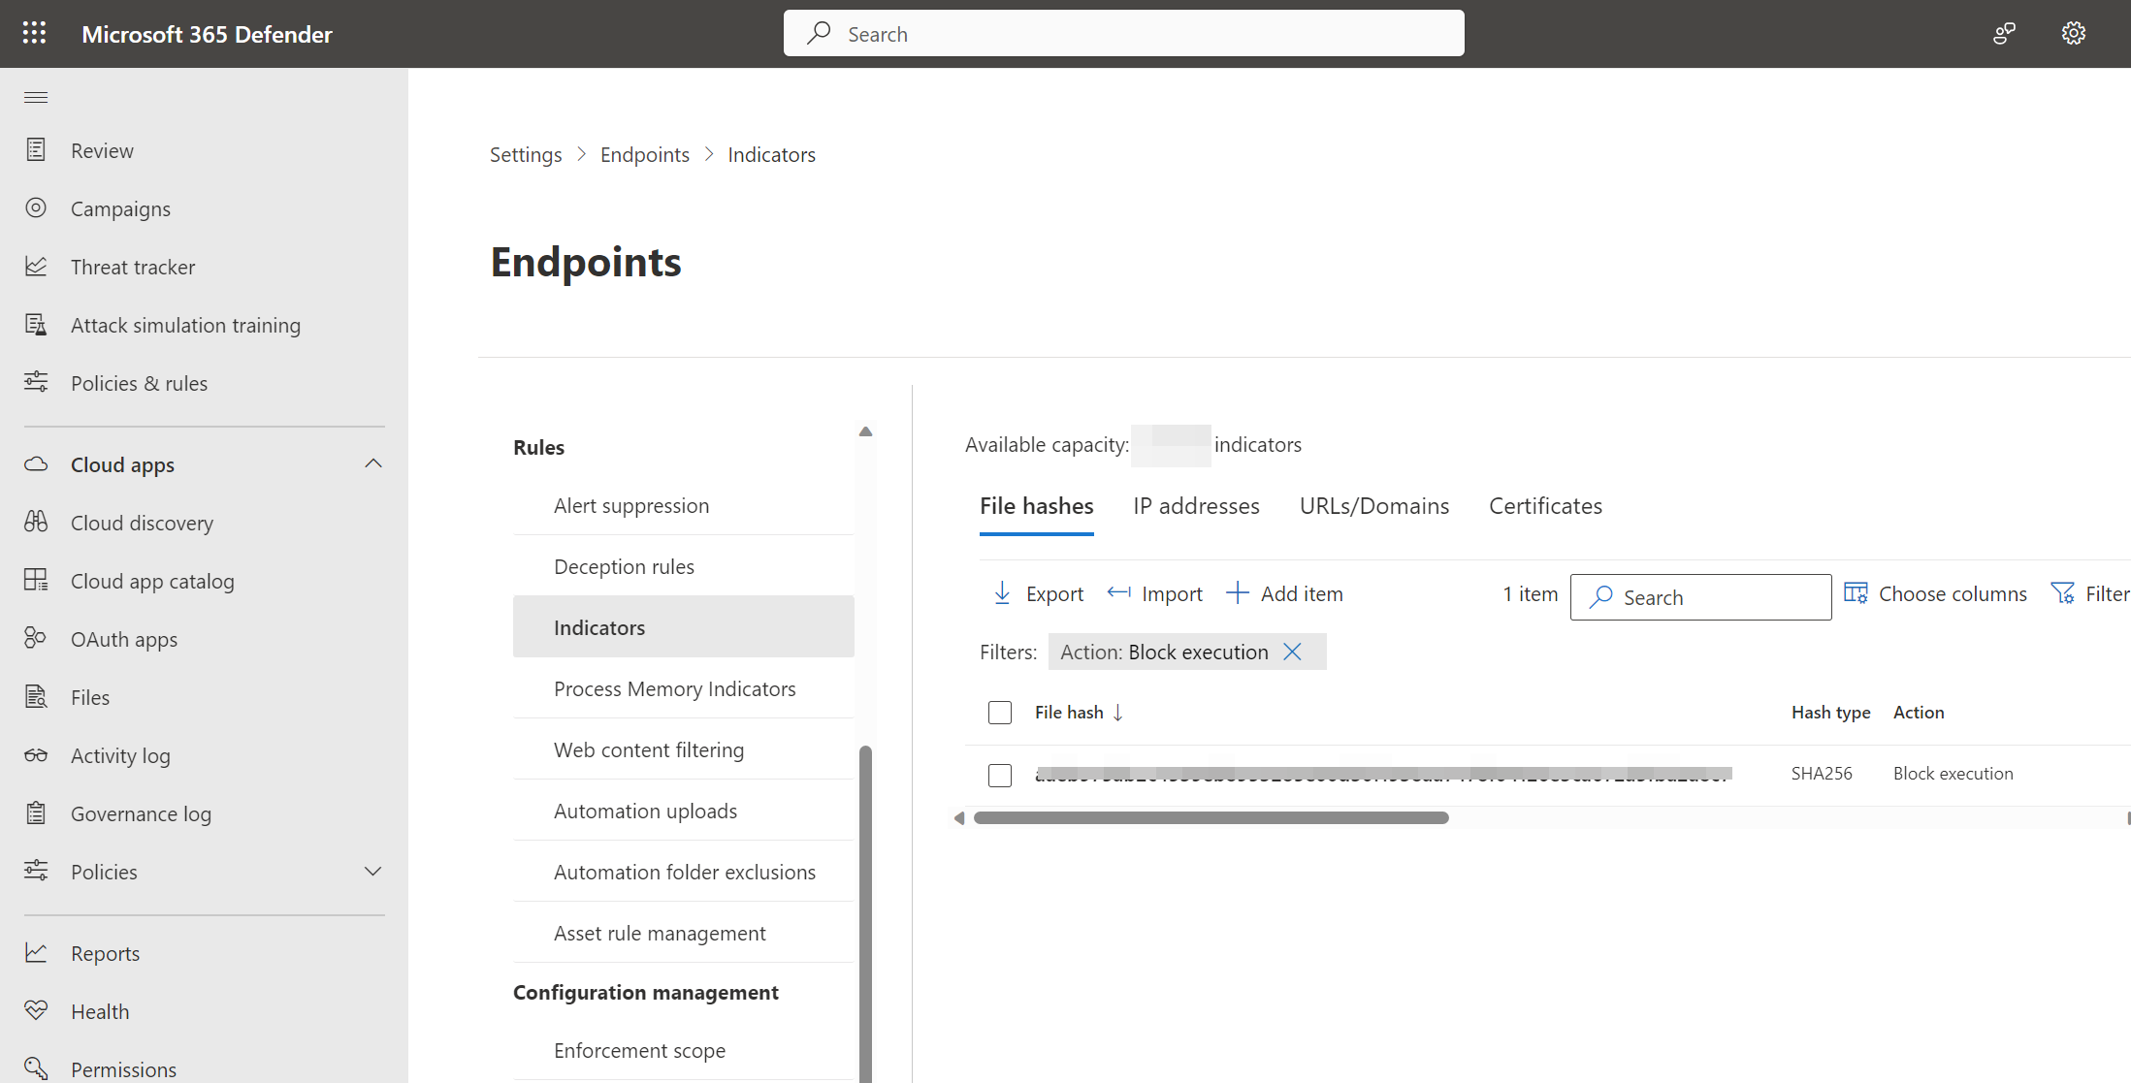Open Automation folder exclusions
The height and width of the screenshot is (1083, 2131).
click(x=684, y=872)
